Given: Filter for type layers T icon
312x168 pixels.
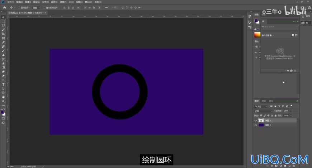Looking at the screenshot, I should 279,106.
